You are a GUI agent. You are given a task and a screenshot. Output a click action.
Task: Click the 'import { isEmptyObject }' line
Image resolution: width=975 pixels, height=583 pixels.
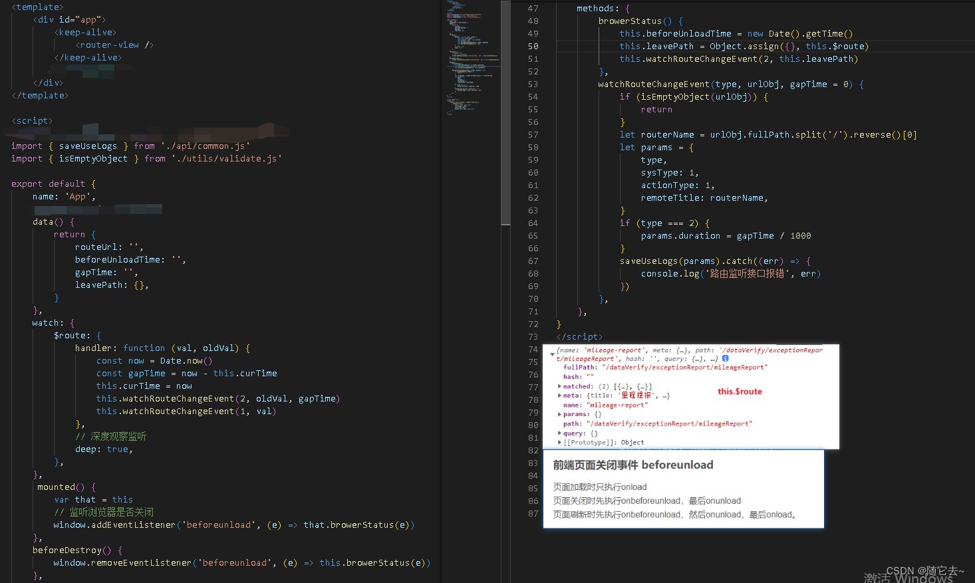click(x=147, y=159)
